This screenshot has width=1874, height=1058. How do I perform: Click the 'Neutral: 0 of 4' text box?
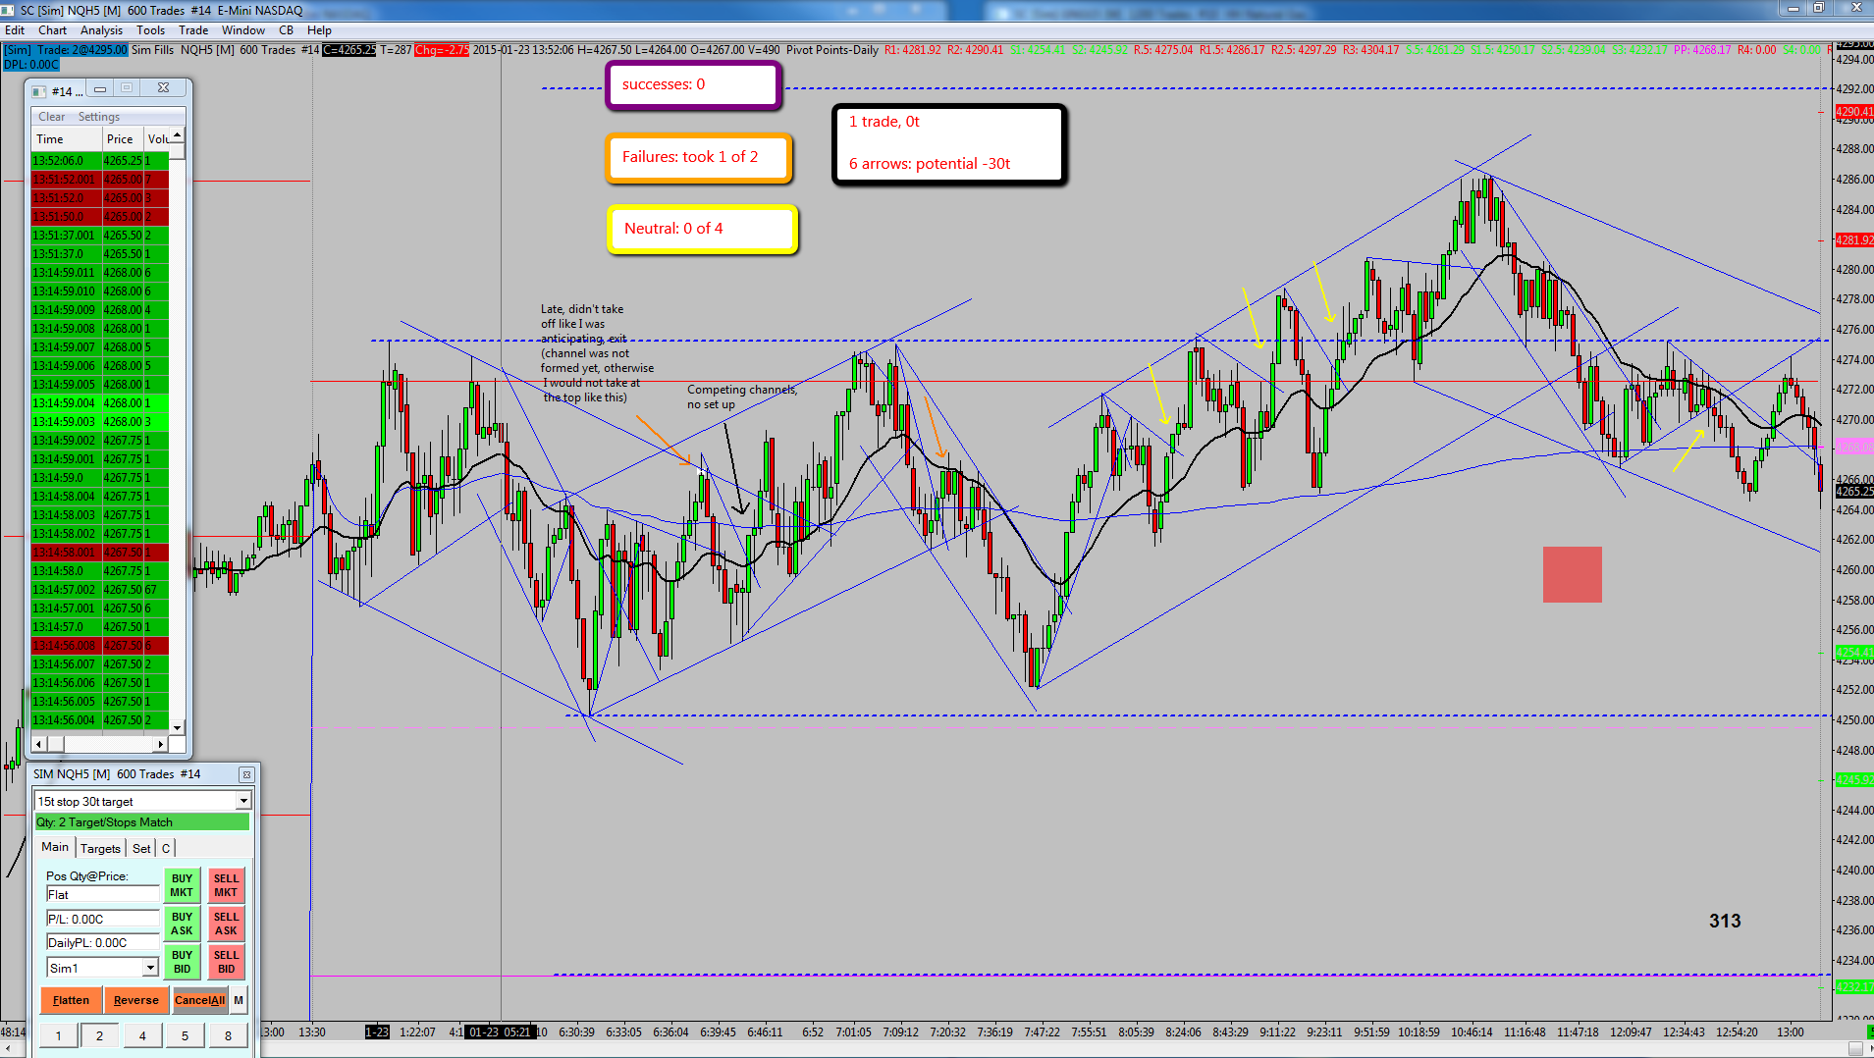702,229
